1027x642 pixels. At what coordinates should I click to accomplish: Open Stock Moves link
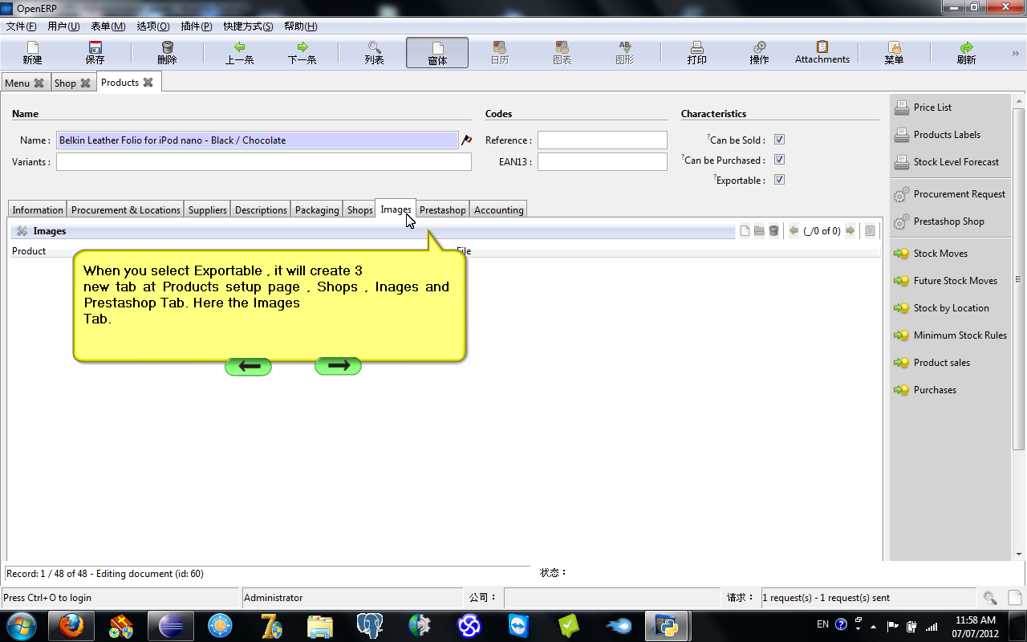(940, 254)
